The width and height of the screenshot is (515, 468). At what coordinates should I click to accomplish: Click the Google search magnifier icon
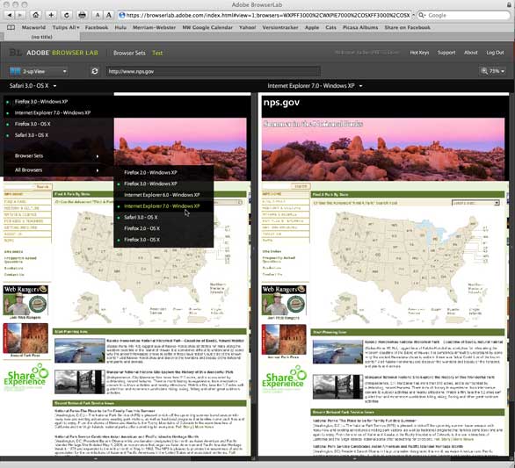(421, 15)
